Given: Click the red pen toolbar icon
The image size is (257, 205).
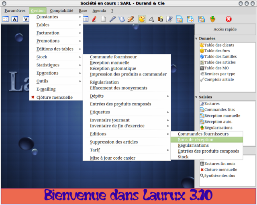Looking at the screenshot, I should coord(94,19).
